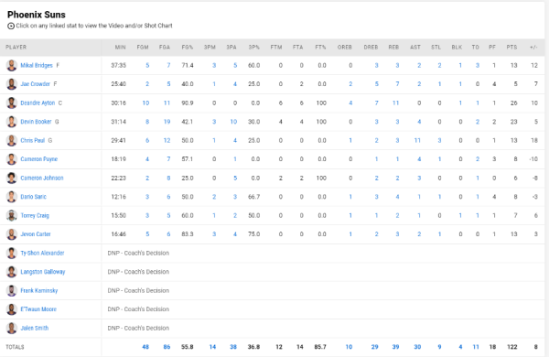This screenshot has width=549, height=357.
Task: Click the AST column header
Action: [415, 47]
